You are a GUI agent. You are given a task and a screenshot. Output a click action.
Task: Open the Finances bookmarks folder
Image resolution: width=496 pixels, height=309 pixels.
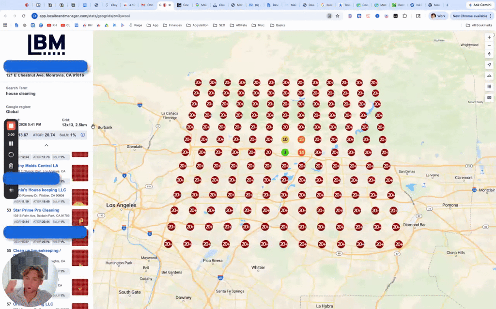tap(172, 25)
